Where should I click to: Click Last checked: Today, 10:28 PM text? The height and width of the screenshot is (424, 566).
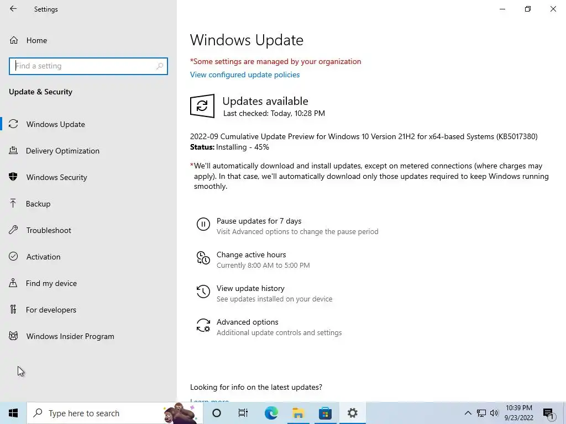click(x=274, y=113)
